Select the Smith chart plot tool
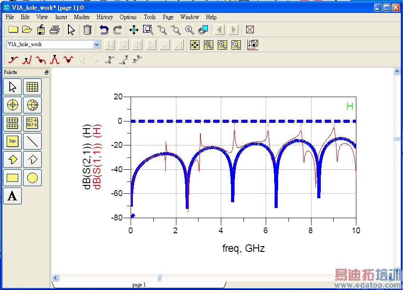The image size is (403, 290). click(x=32, y=105)
